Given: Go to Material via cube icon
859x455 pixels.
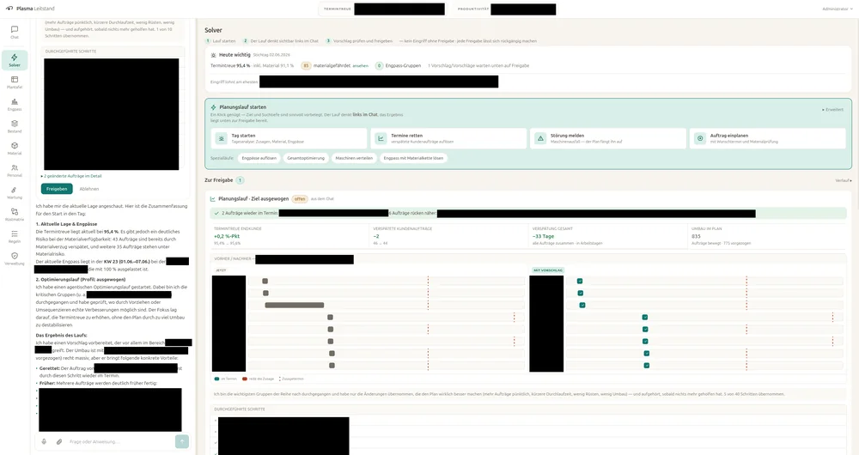Looking at the screenshot, I should (x=15, y=149).
